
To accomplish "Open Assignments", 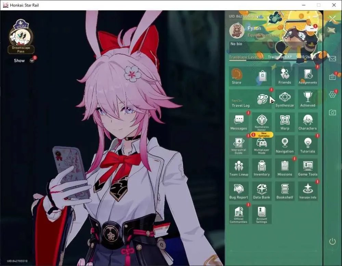I will tap(307, 76).
